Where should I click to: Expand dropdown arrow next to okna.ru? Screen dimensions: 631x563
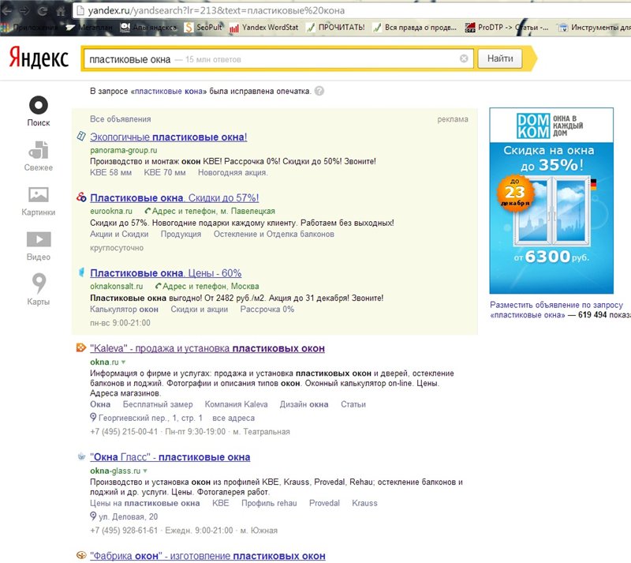tap(124, 362)
